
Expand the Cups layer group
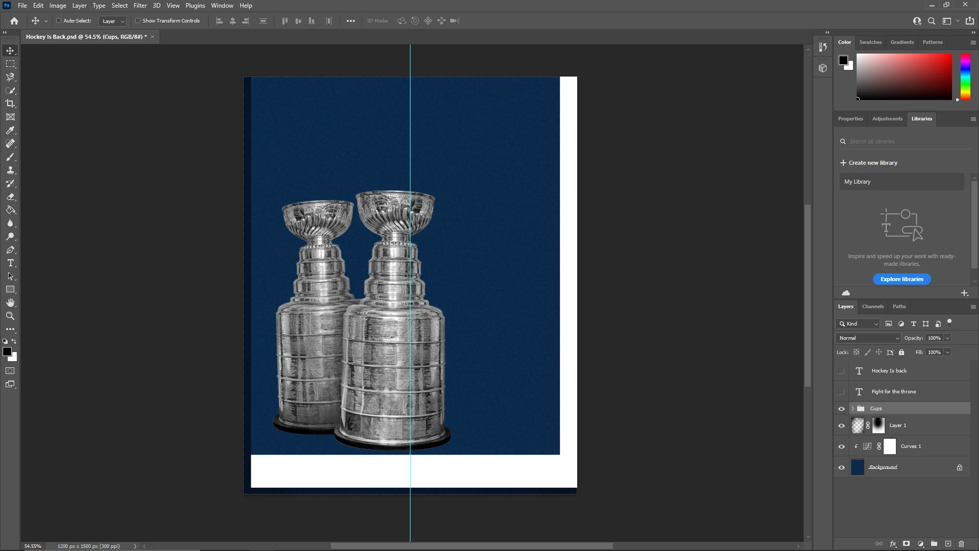point(853,409)
